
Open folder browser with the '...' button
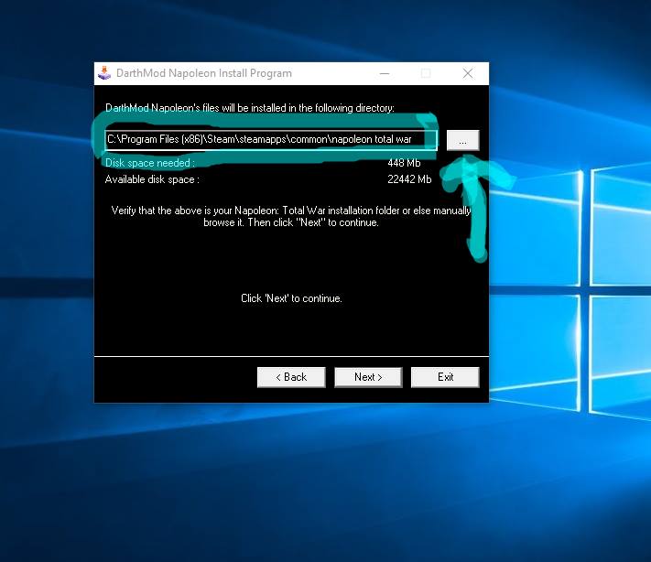coord(463,140)
